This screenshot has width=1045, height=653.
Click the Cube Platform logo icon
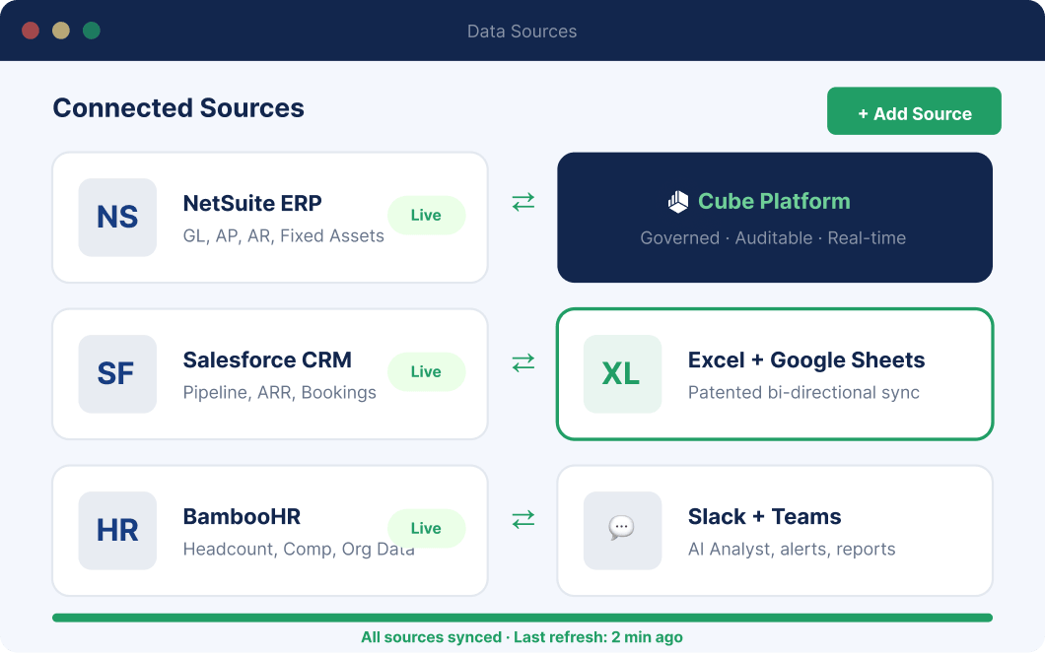678,202
